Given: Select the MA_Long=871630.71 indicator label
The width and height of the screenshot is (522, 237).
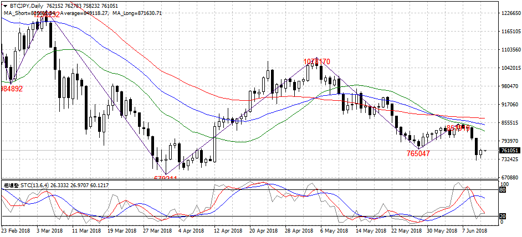Looking at the screenshot, I should (x=137, y=13).
